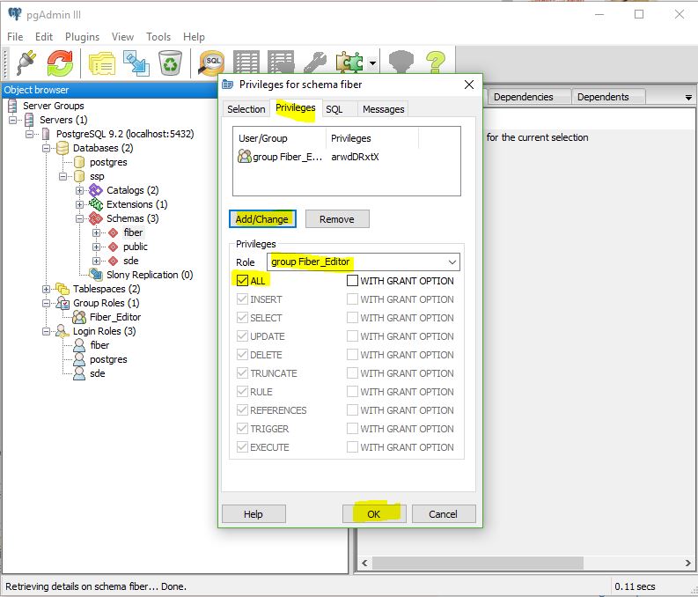Screen dimensions: 698x597
Task: Expand the public schema tree node
Action: tap(96, 247)
